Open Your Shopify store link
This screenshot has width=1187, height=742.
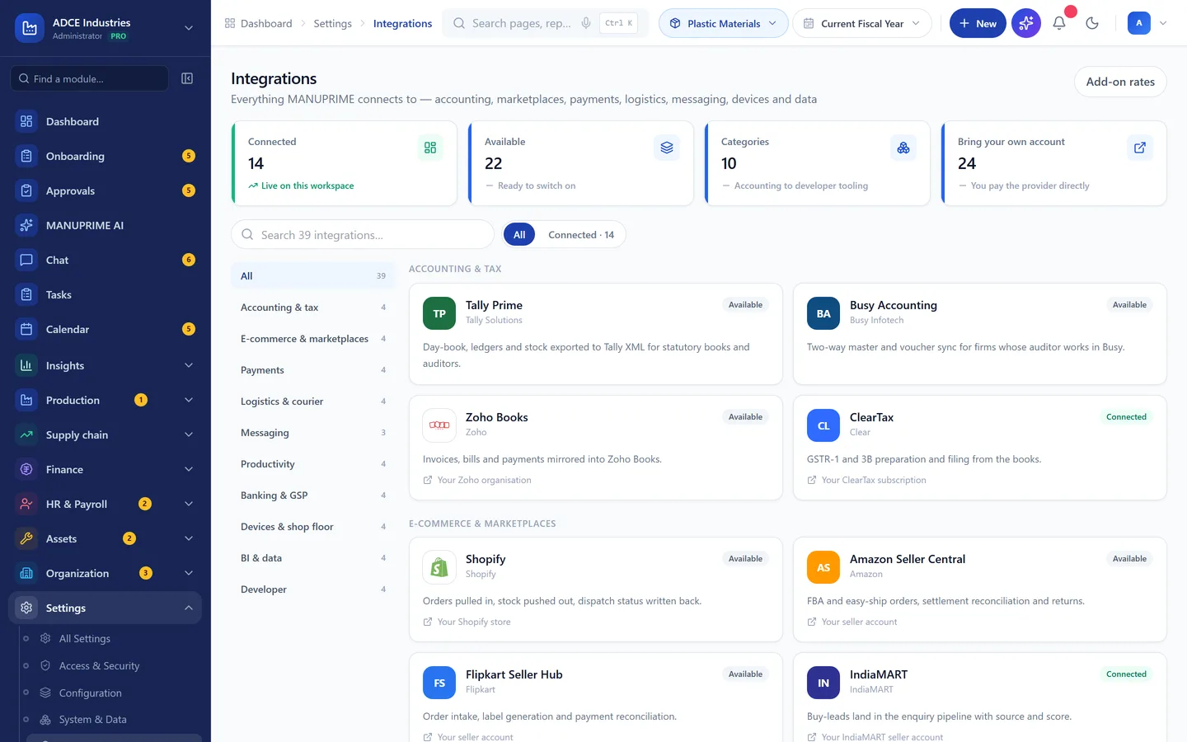467,622
